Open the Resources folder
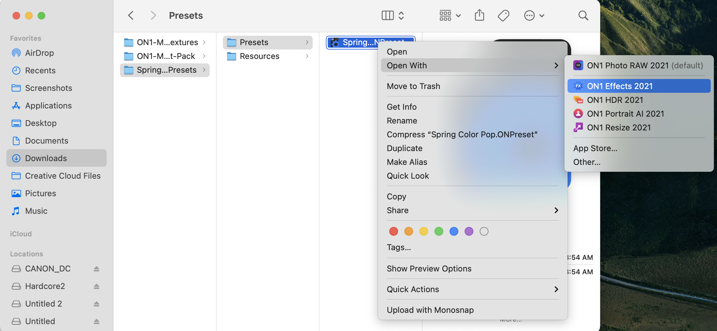Image resolution: width=717 pixels, height=331 pixels. (259, 56)
